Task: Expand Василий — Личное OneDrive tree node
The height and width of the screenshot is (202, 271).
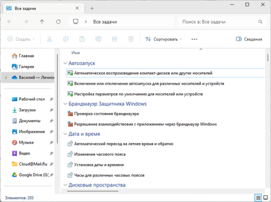Action: pyautogui.click(x=6, y=78)
